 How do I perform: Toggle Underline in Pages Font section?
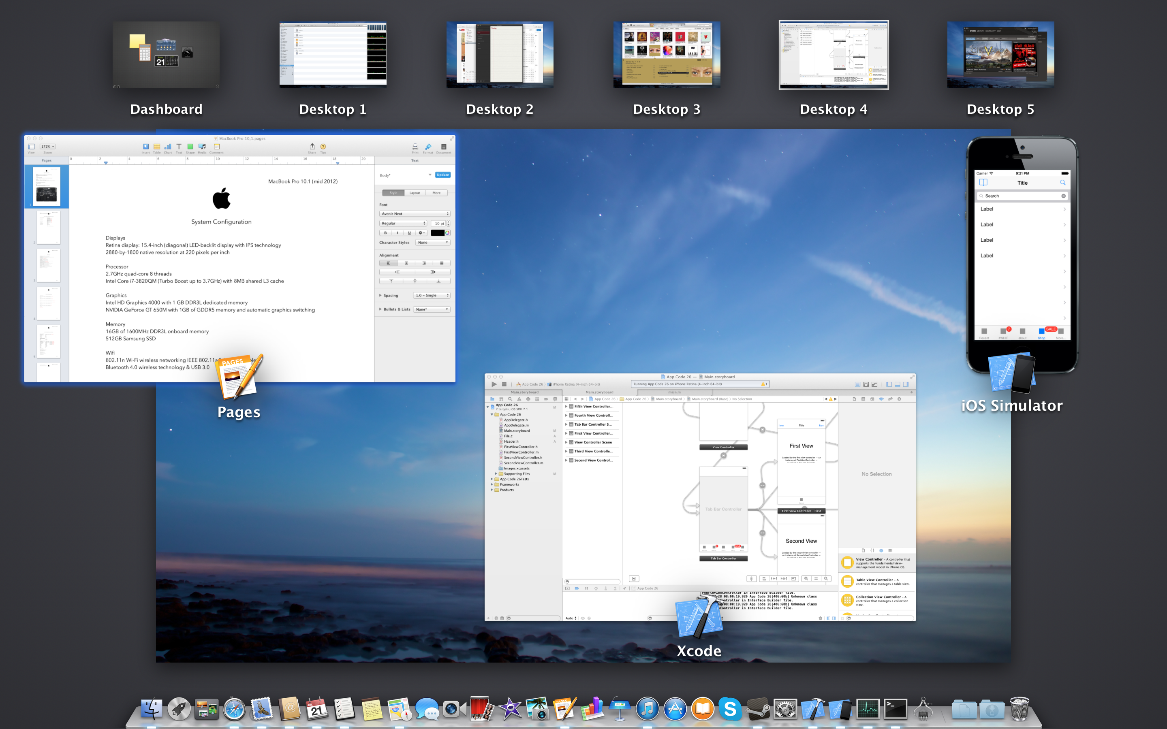[409, 233]
